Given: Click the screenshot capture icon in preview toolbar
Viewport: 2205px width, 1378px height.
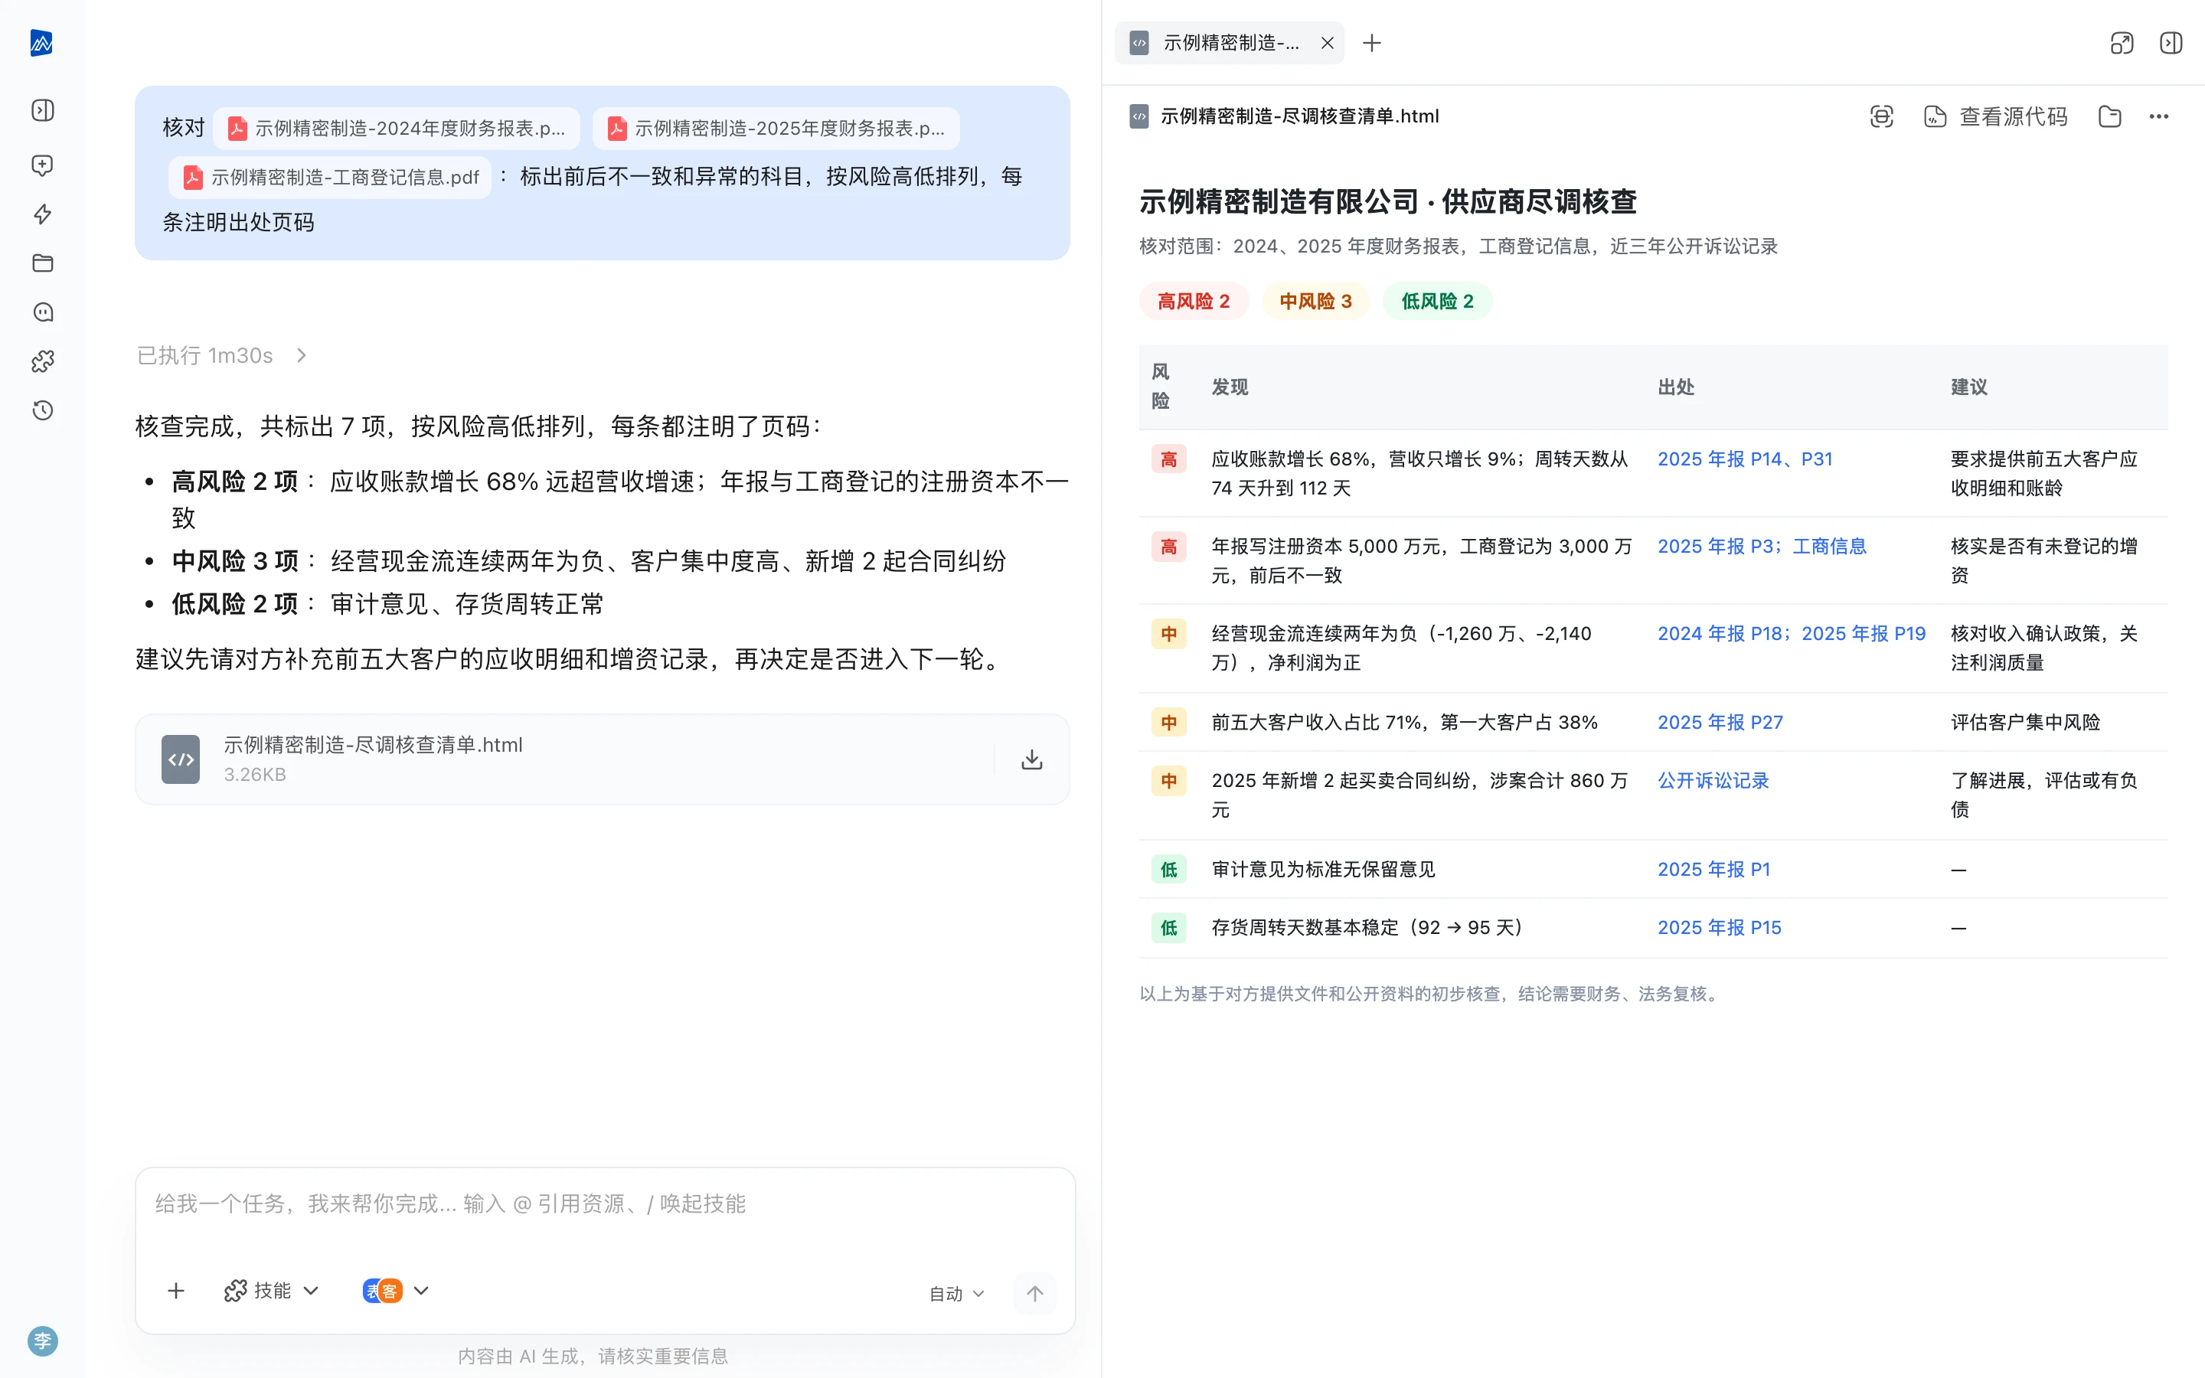Looking at the screenshot, I should 1880,116.
